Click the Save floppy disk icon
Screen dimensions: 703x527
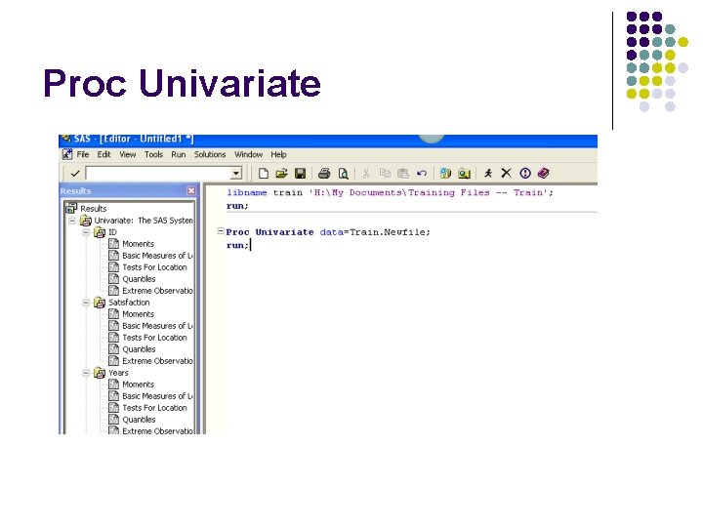[300, 174]
